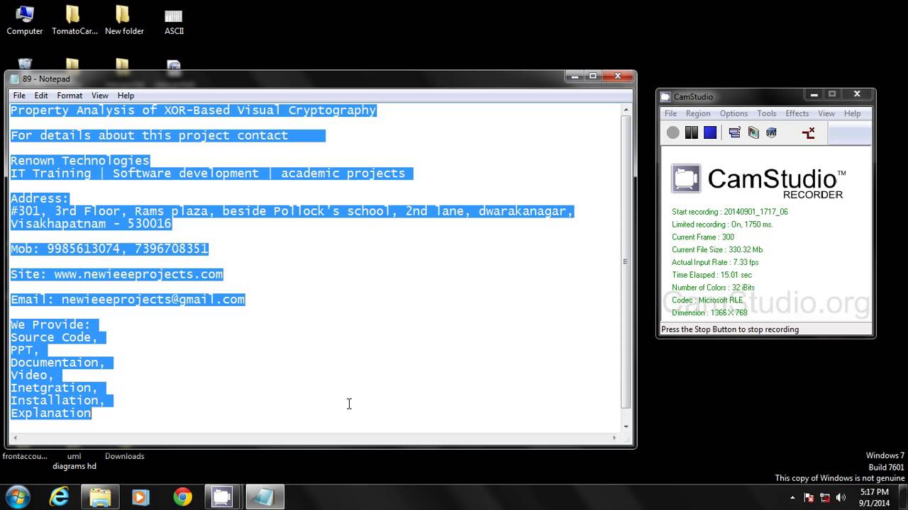Click Notepad's vertical scrollbar down arrow
Screen dimensions: 908x510
click(625, 426)
